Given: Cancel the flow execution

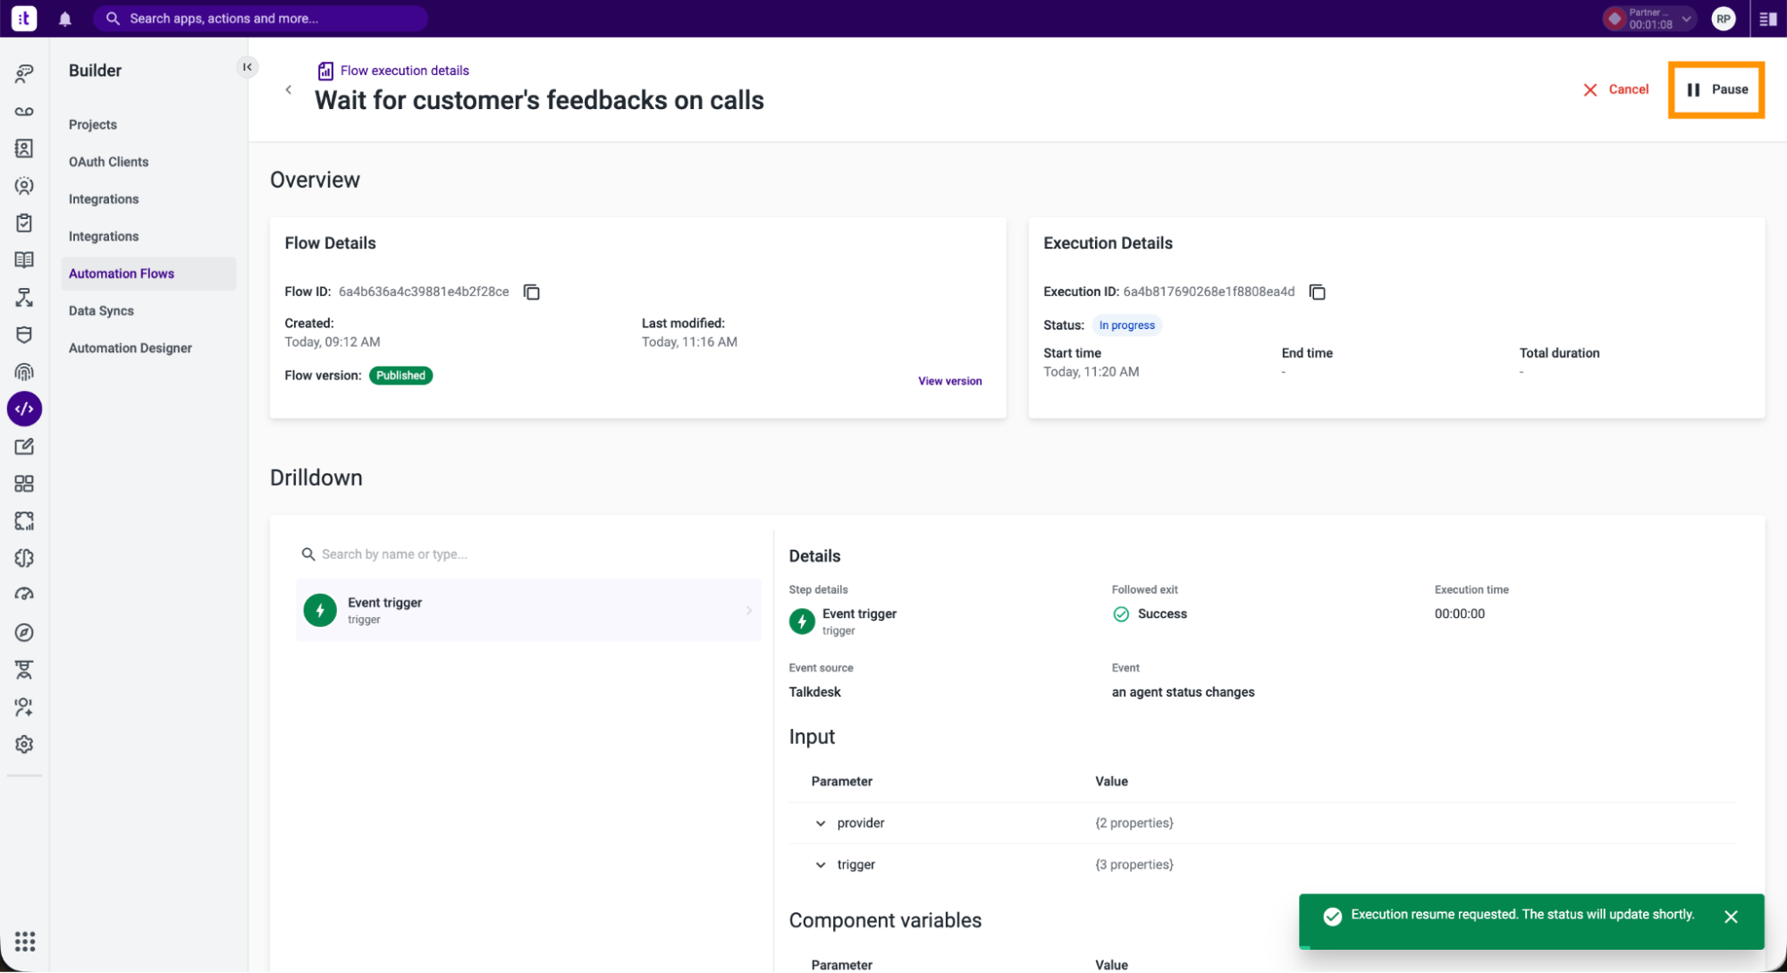Looking at the screenshot, I should click(x=1615, y=89).
